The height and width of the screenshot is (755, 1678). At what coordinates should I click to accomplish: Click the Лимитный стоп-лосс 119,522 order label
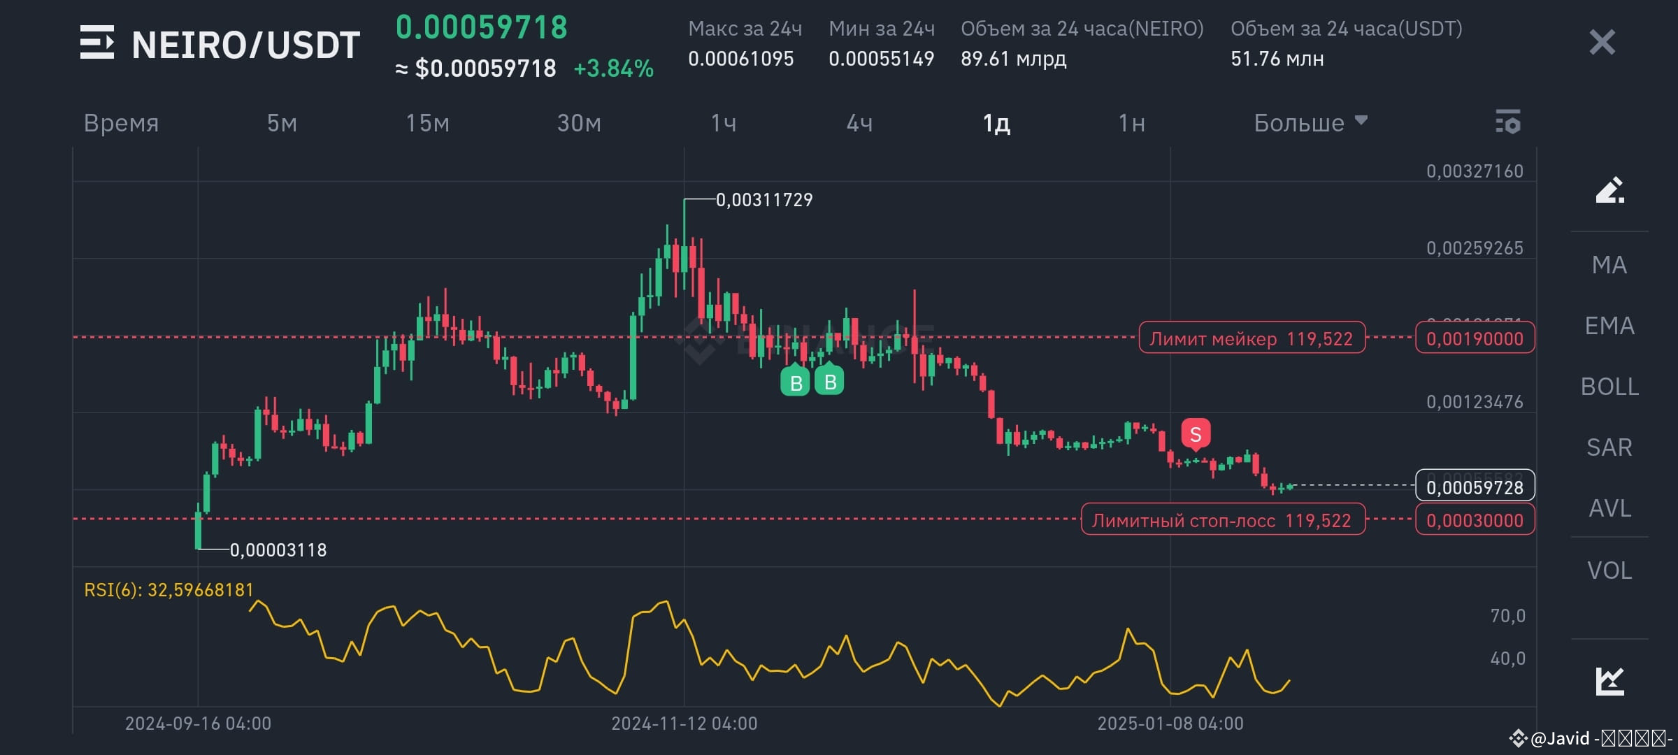click(1225, 519)
